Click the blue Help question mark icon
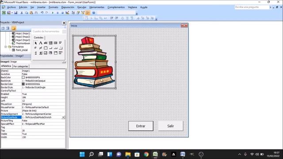 coord(94,13)
